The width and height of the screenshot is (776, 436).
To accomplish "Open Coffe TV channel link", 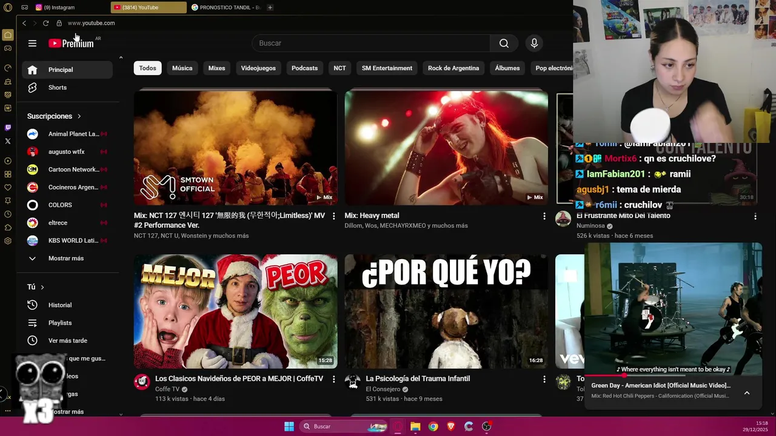I will (167, 389).
